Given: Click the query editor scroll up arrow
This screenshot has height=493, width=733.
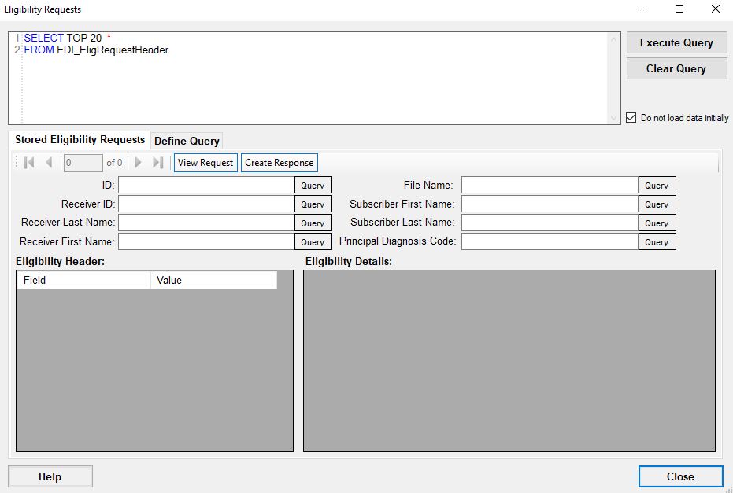Looking at the screenshot, I should pos(613,39).
